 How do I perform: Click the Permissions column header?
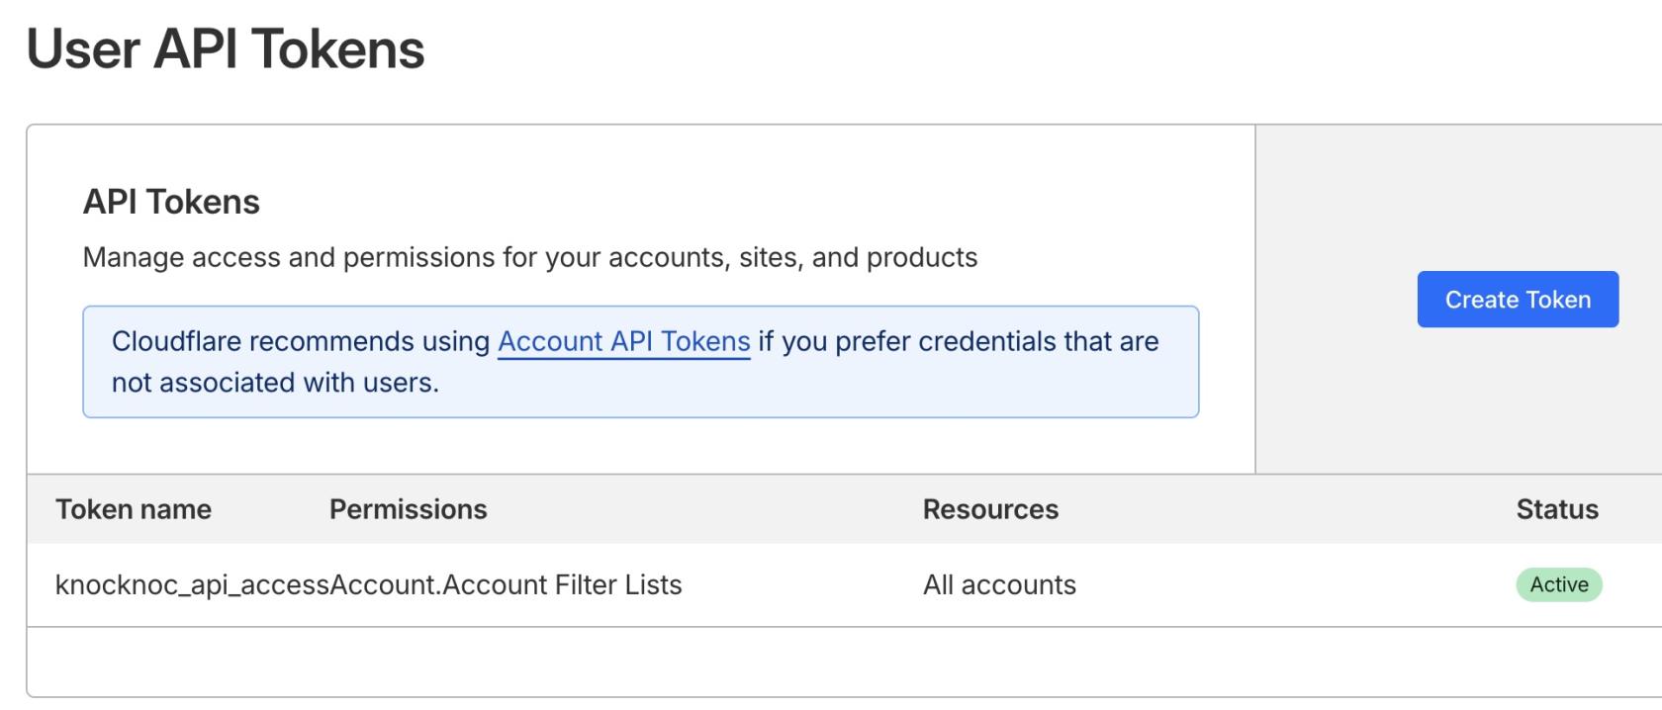point(408,509)
